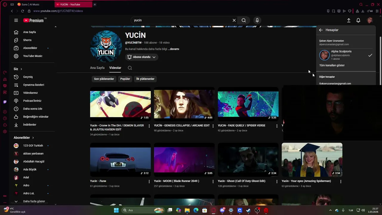This screenshot has height=215, width=382.
Task: Click the account avatar in the header
Action: [x=370, y=20]
